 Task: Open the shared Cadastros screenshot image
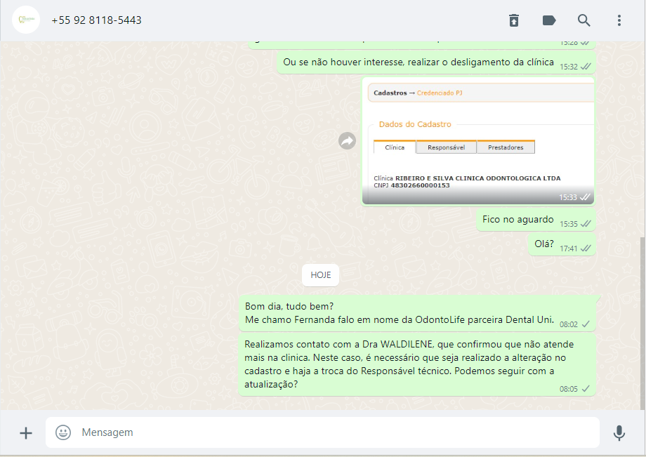pos(478,140)
